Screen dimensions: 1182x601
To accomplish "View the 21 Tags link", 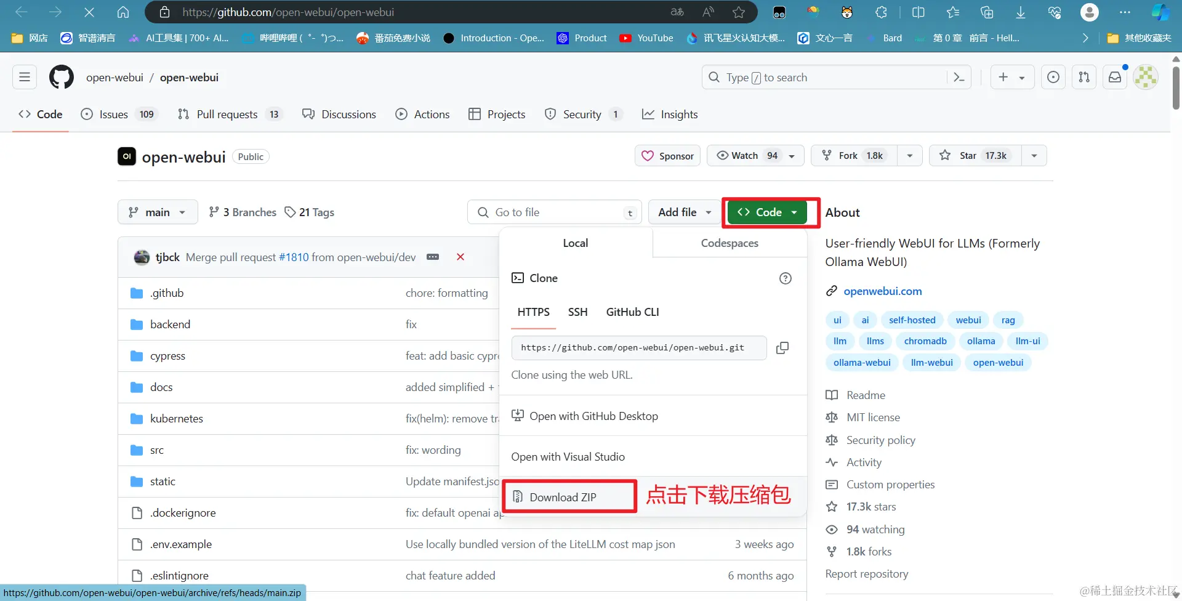I will tap(310, 212).
